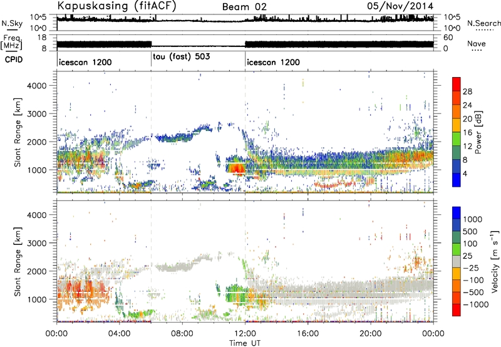Click the '-500' tick on Velocity colorbar
Image resolution: width=501 pixels, height=347 pixels.
(x=473, y=293)
